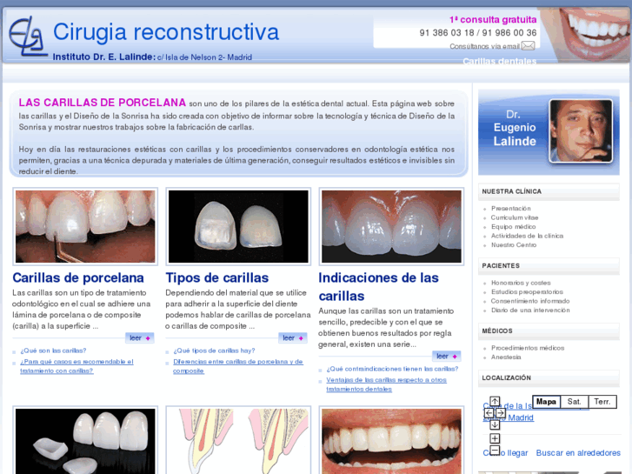Image resolution: width=632 pixels, height=474 pixels.
Task: Click 'Cómo llegar' map link
Action: click(x=505, y=453)
